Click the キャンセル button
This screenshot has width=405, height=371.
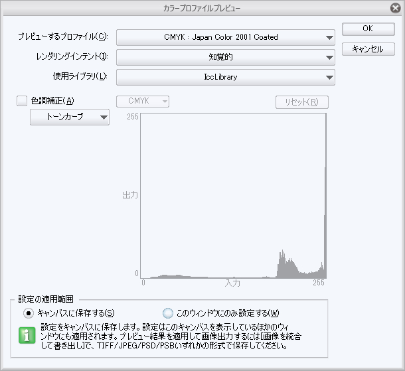(368, 49)
